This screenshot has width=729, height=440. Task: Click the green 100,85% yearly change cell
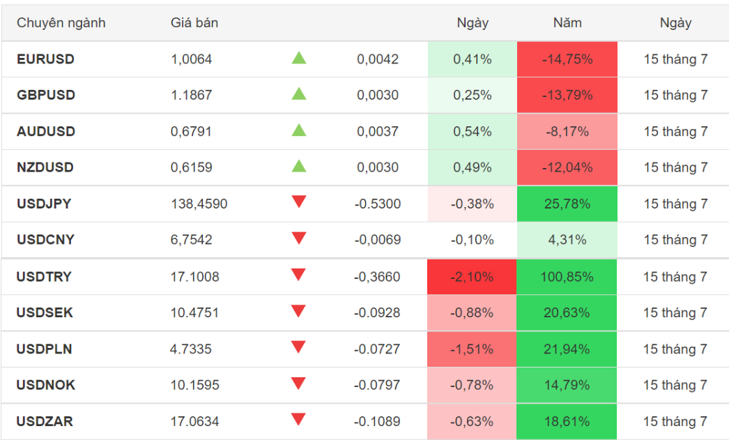tap(567, 277)
